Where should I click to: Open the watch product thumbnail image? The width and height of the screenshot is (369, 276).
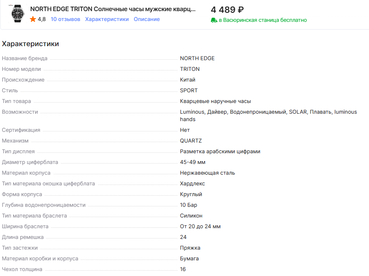(18, 14)
